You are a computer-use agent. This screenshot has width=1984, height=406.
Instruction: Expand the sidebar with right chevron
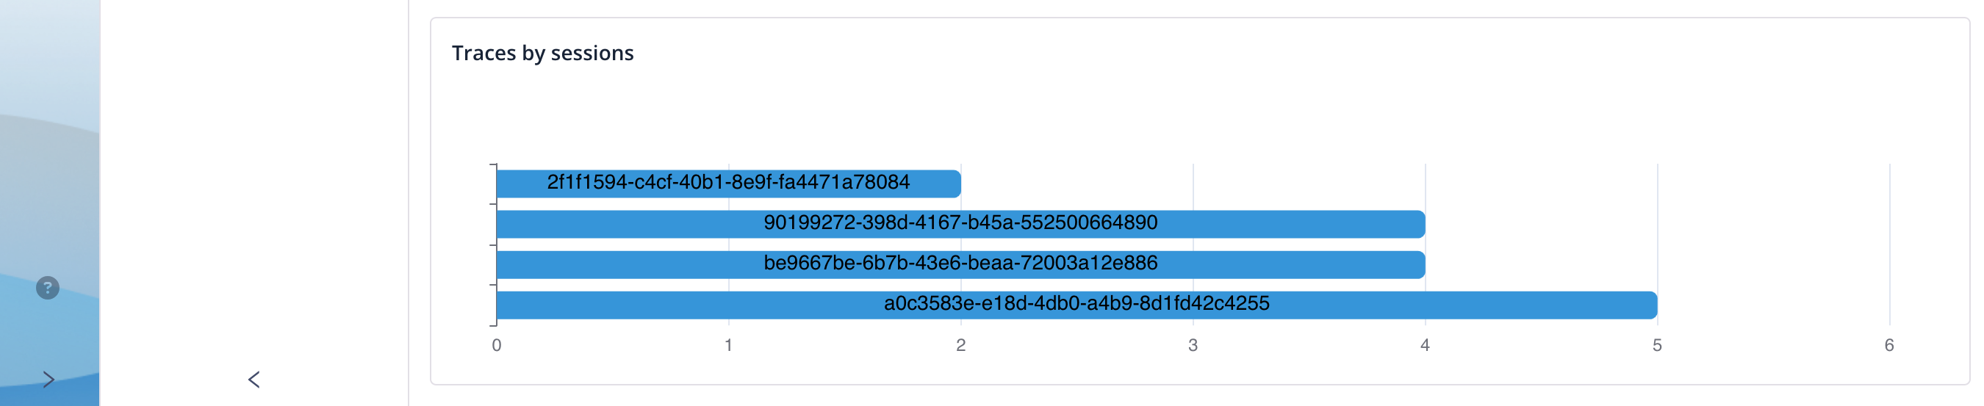pyautogui.click(x=48, y=379)
